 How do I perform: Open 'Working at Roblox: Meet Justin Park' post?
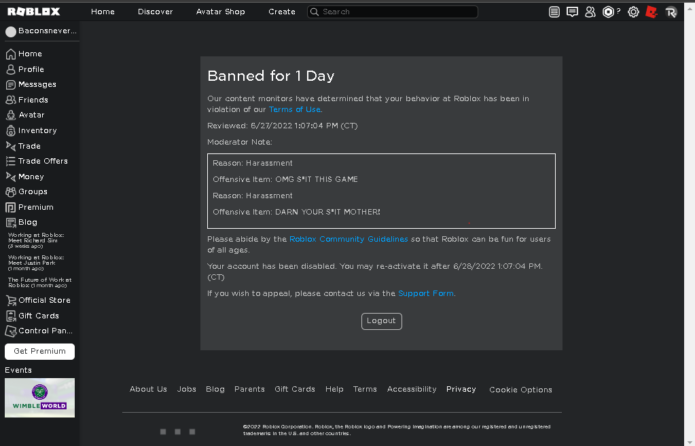tap(36, 263)
